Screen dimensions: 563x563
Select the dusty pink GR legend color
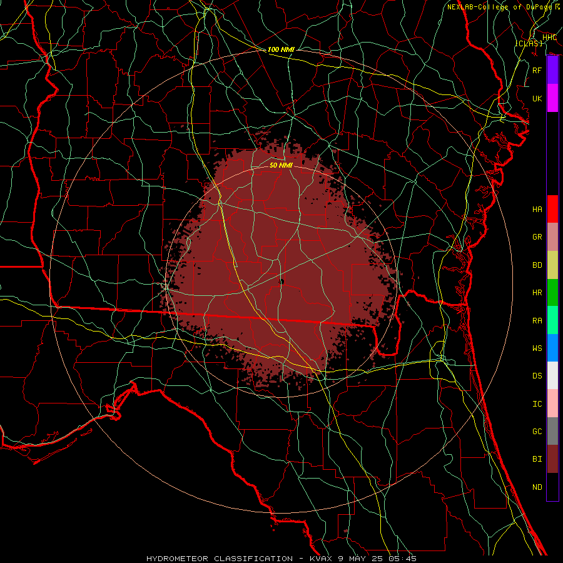tap(552, 237)
